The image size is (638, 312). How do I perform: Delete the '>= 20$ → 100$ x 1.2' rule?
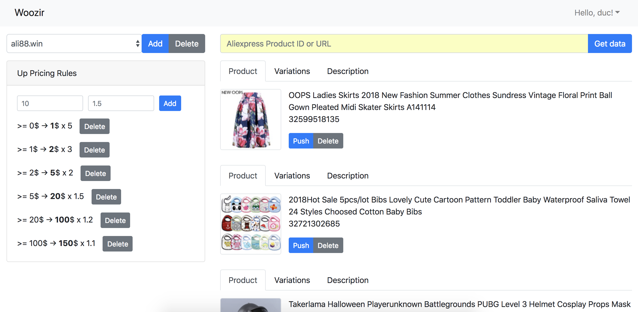point(115,220)
